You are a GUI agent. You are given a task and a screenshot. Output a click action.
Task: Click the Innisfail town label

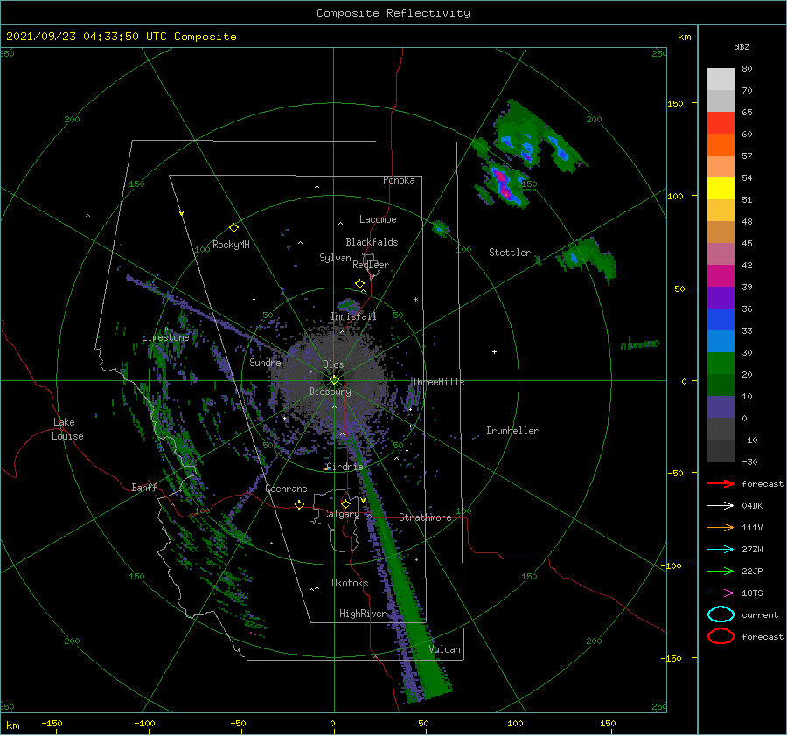(353, 316)
